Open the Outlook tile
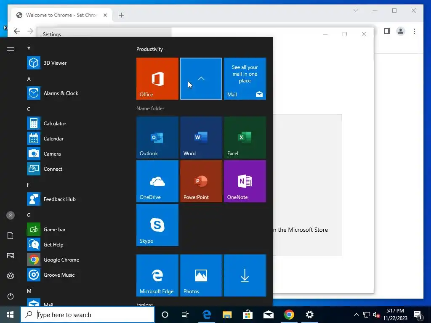 click(x=157, y=138)
